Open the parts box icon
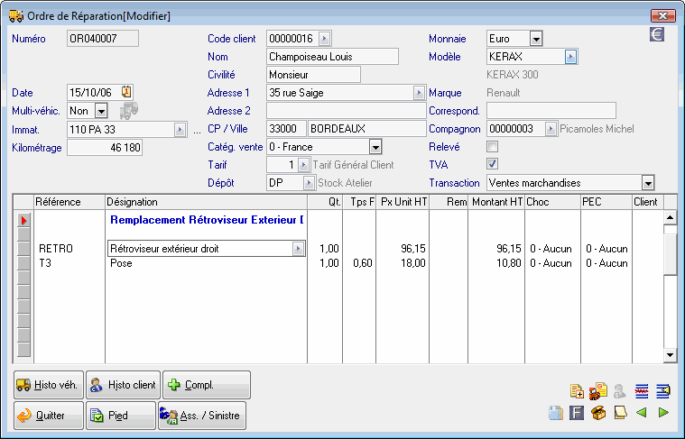Viewport: 685px width, 439px height. pos(598,413)
